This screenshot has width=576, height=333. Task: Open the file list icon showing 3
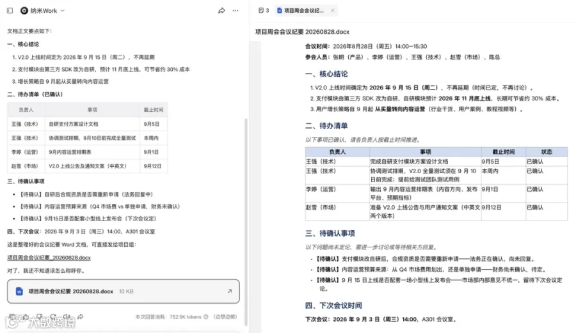(x=264, y=10)
